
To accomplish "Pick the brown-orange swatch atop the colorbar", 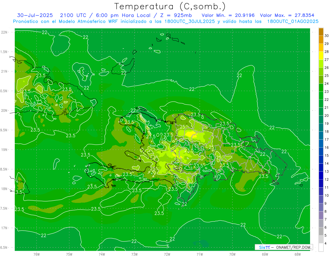I will [321, 32].
